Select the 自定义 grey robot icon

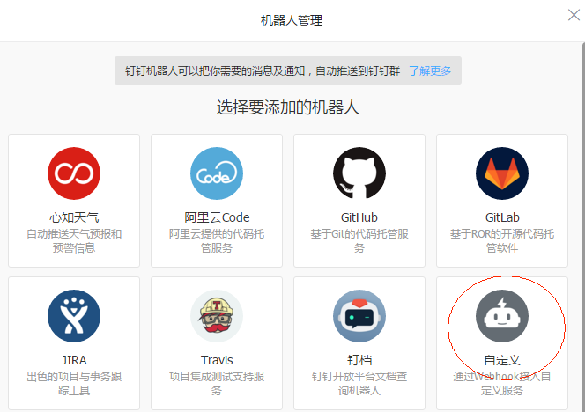pyautogui.click(x=502, y=316)
